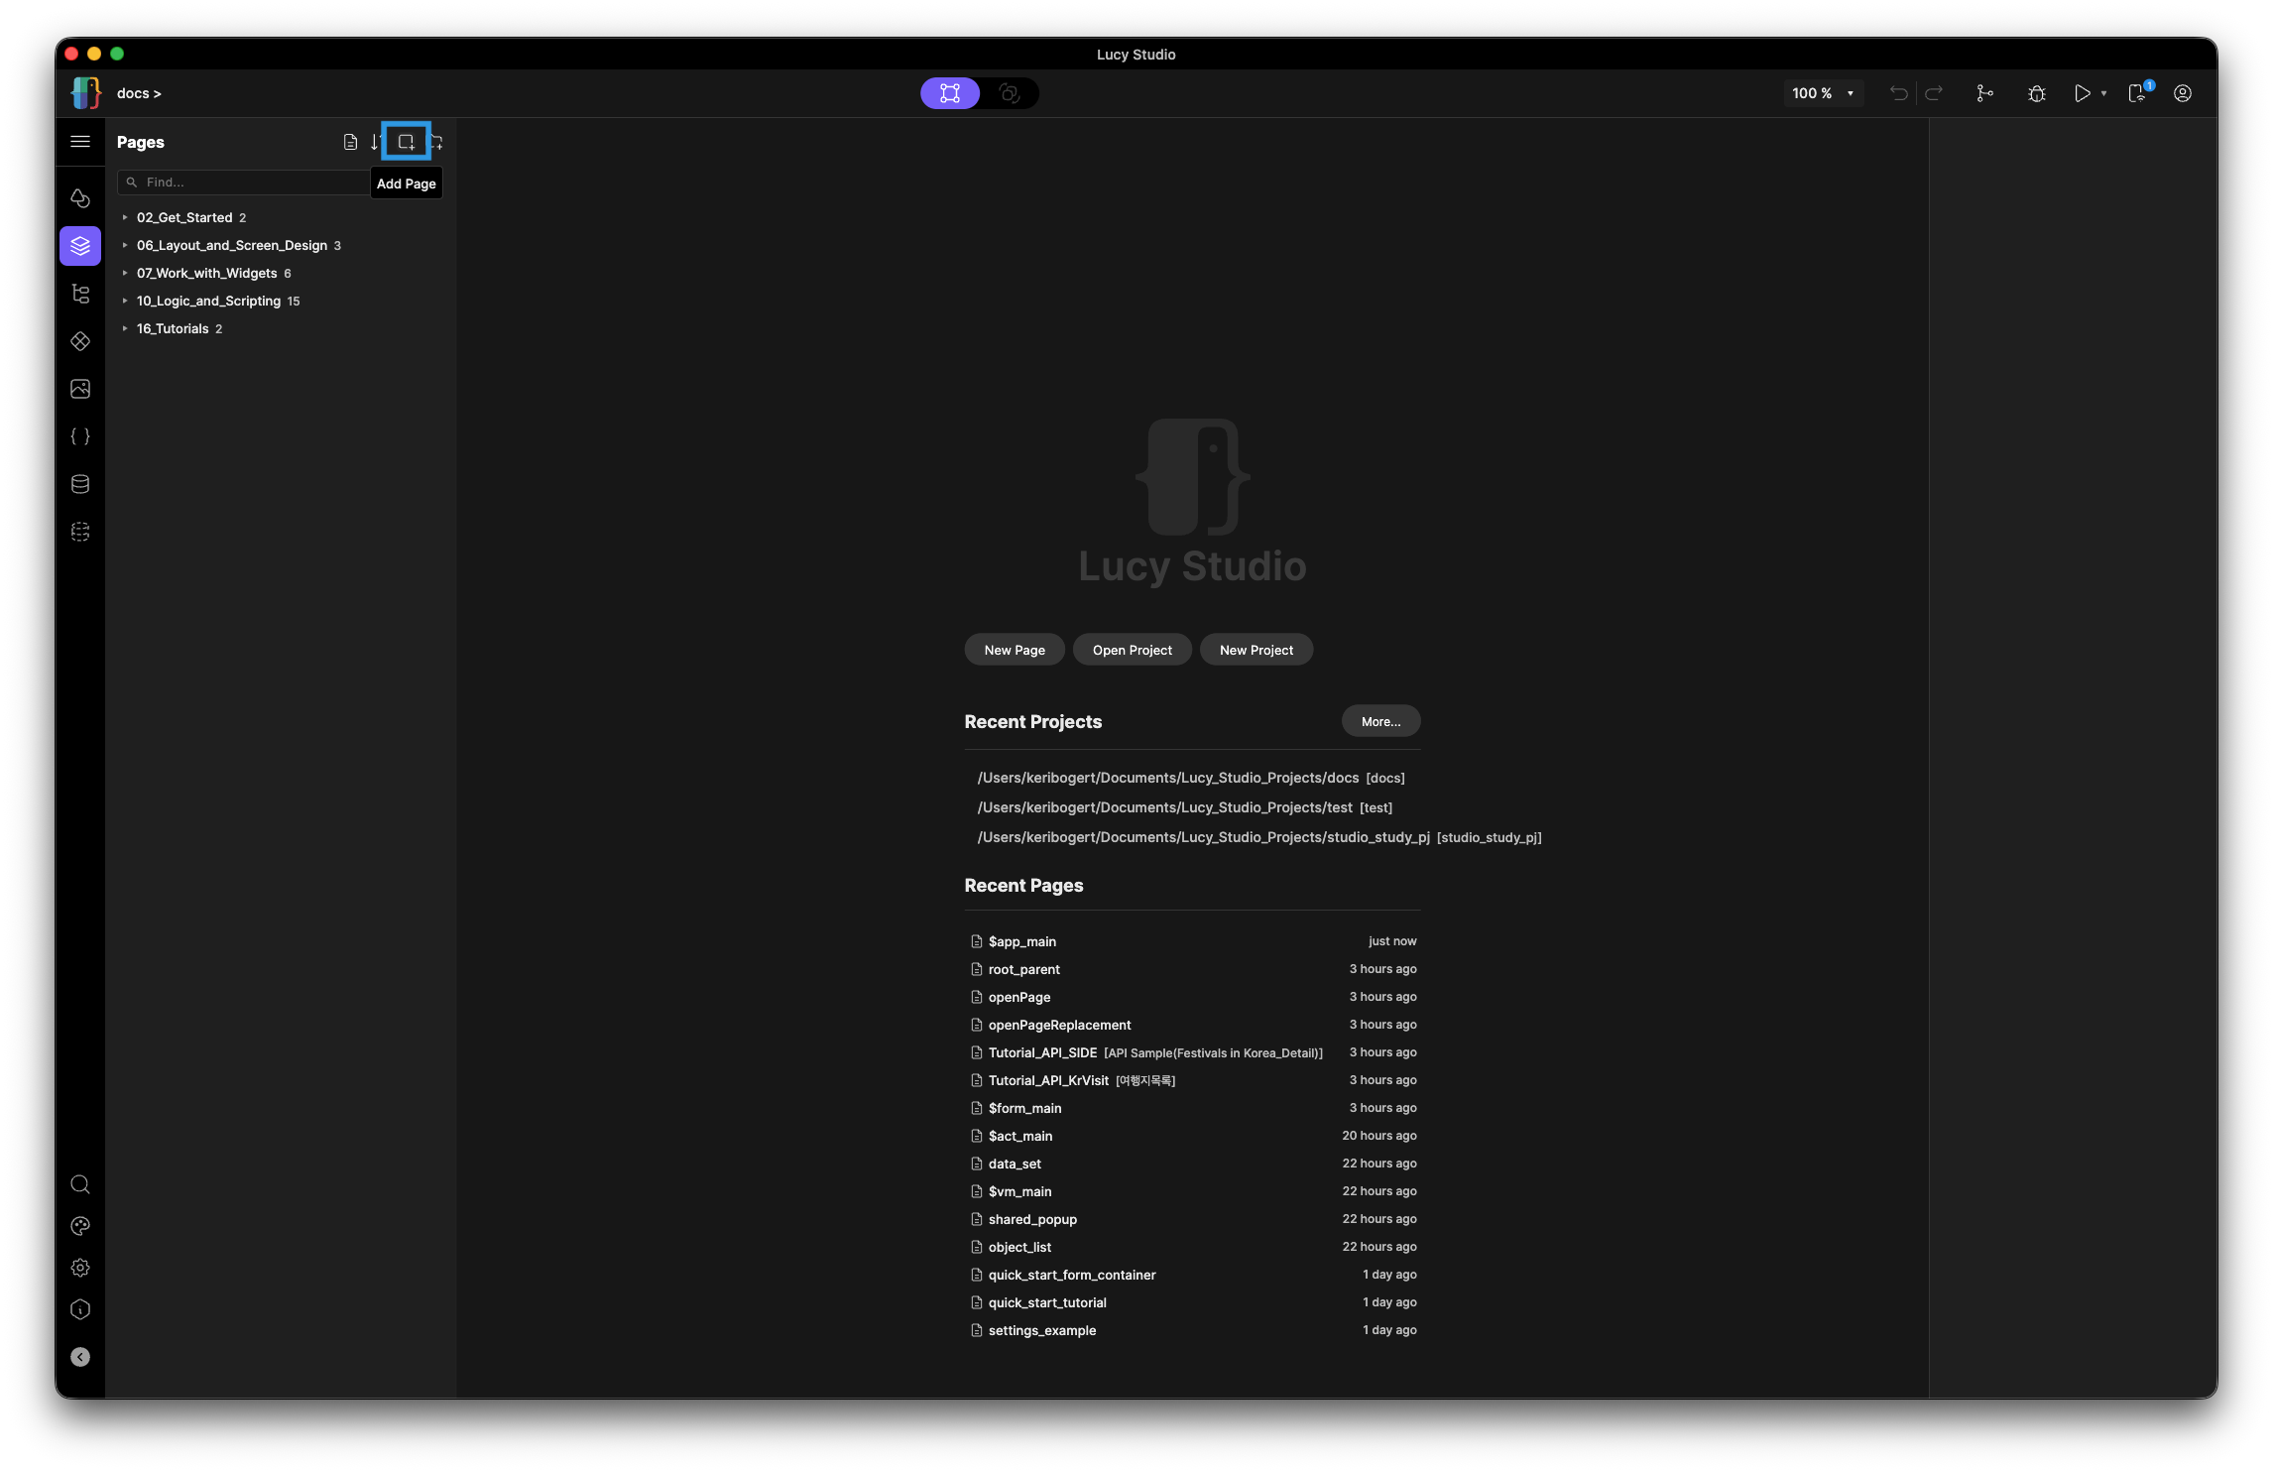
Task: Open the device connection icon with badge
Action: tap(2139, 92)
